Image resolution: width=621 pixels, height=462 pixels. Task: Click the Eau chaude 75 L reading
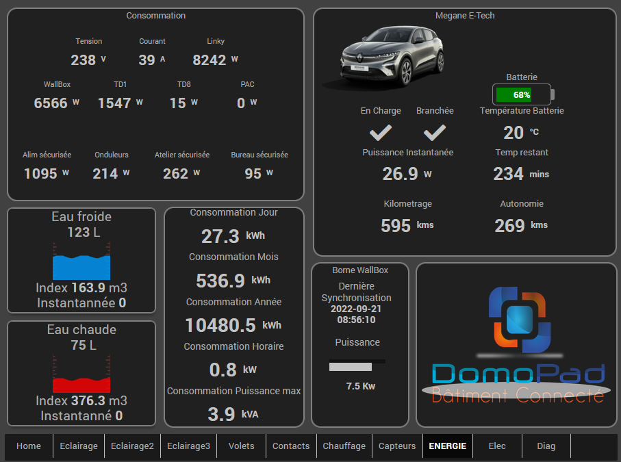(x=84, y=345)
